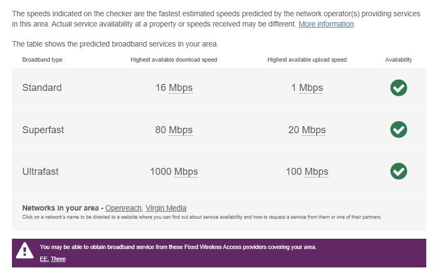This screenshot has width=442, height=275.
Task: Open the Openreach network link
Action: point(123,208)
